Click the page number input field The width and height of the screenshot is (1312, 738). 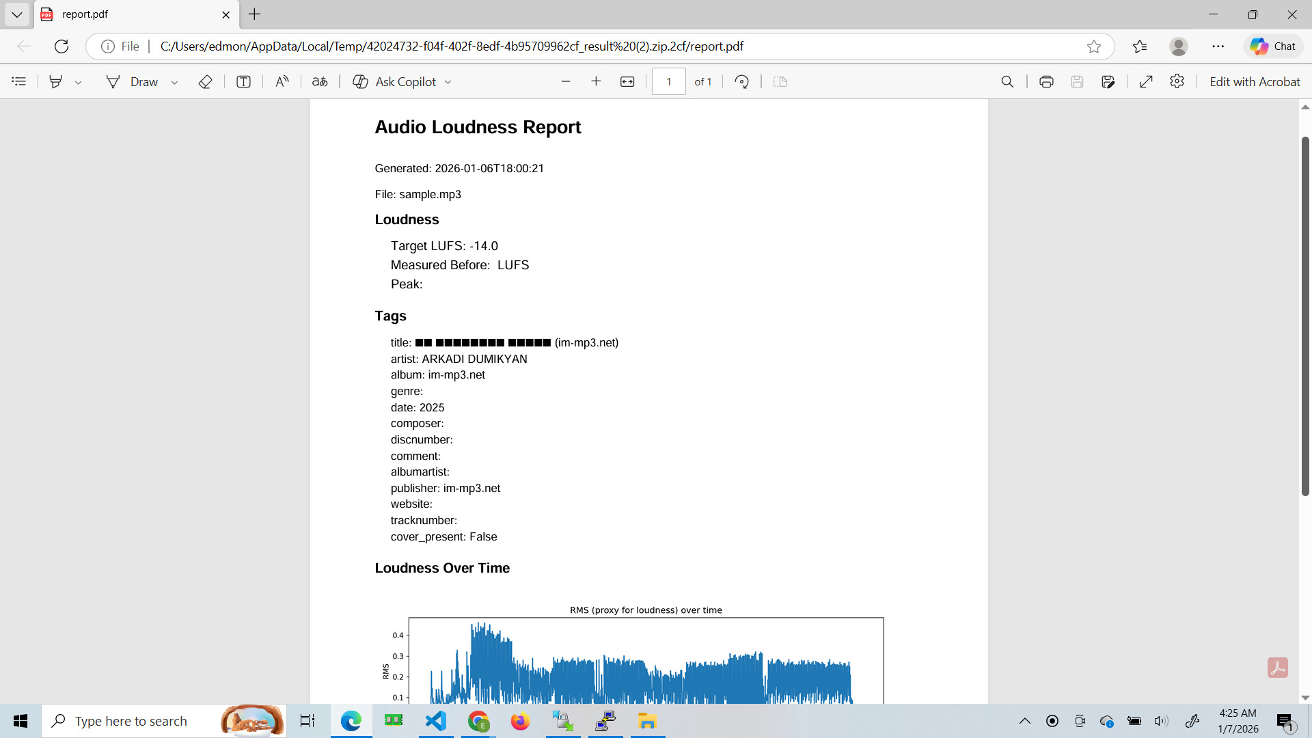[668, 81]
